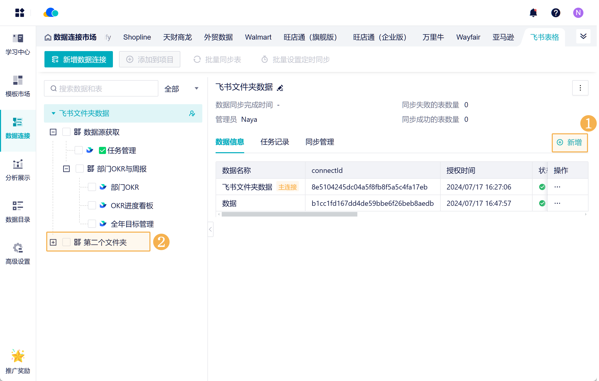Switch to the Wayfair tab

[468, 37]
